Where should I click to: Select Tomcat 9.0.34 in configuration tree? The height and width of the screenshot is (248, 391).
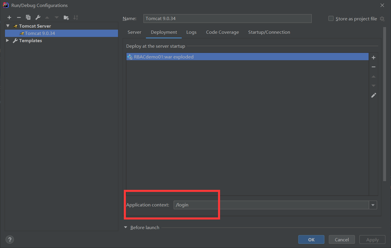click(x=61, y=33)
